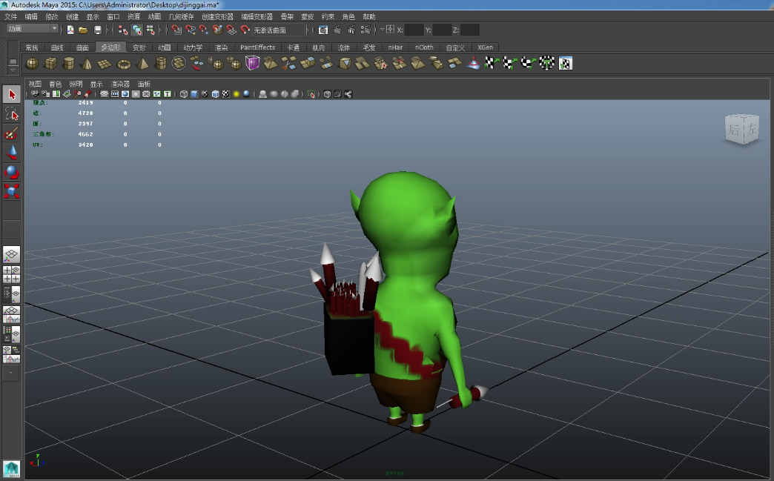Screen dimensions: 774x481
Task: Click the X coordinate input field
Action: [x=414, y=30]
